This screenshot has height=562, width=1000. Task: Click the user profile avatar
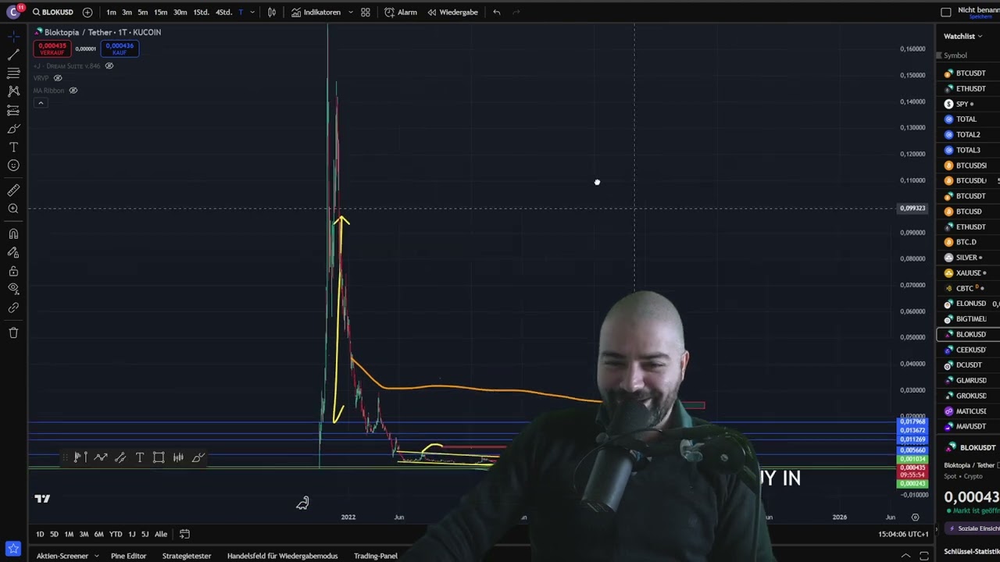12,12
